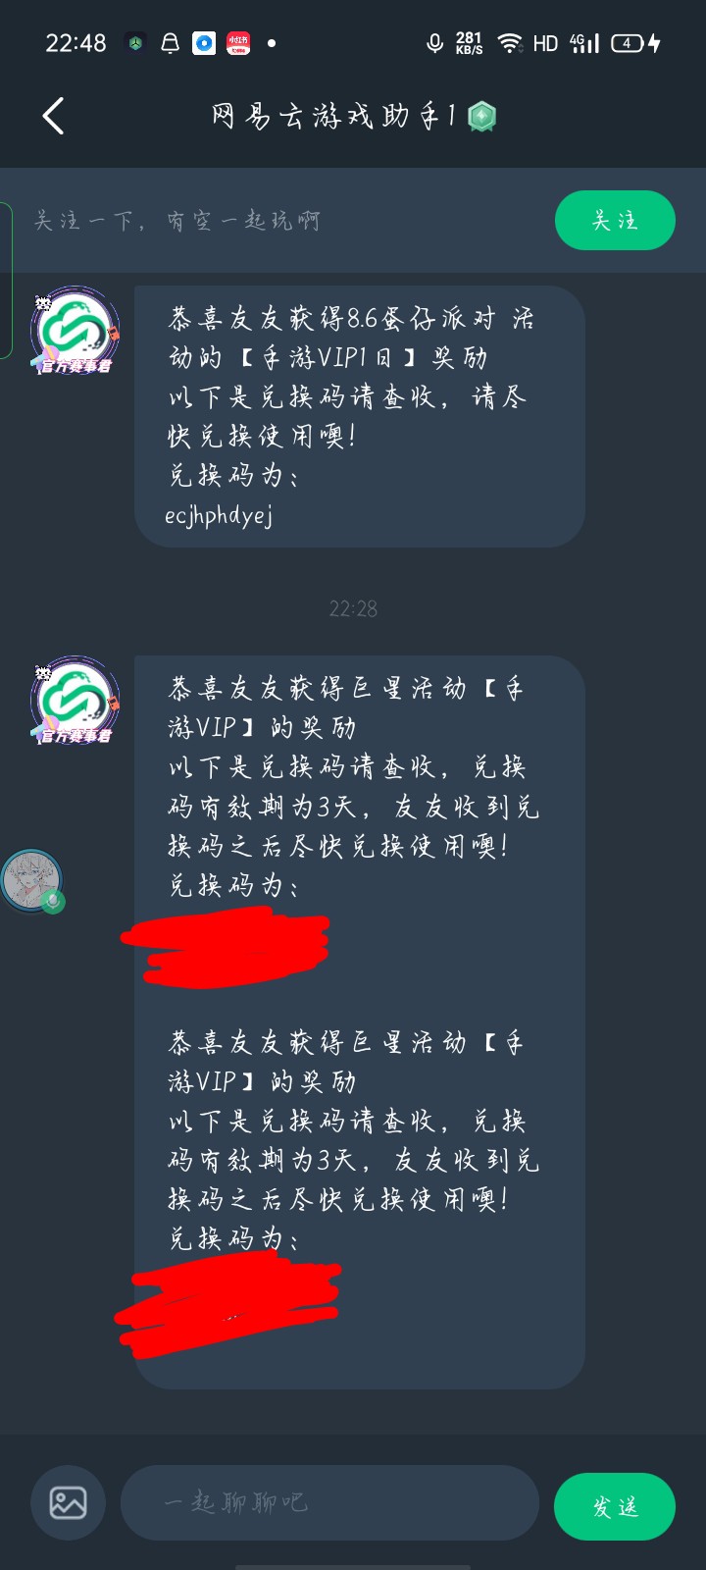Tap the green verified badge beside the chat title
This screenshot has width=706, height=1570.
(481, 117)
